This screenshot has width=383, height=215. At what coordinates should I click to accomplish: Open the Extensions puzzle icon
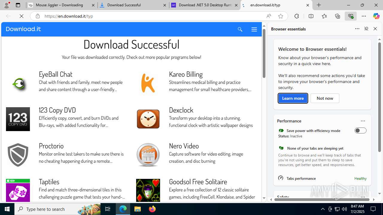pos(297,16)
